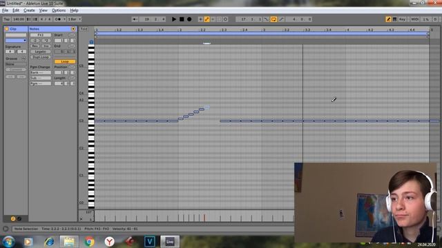Toggle the orange Loop switch in transport
The width and height of the screenshot is (442, 248).
273,19
